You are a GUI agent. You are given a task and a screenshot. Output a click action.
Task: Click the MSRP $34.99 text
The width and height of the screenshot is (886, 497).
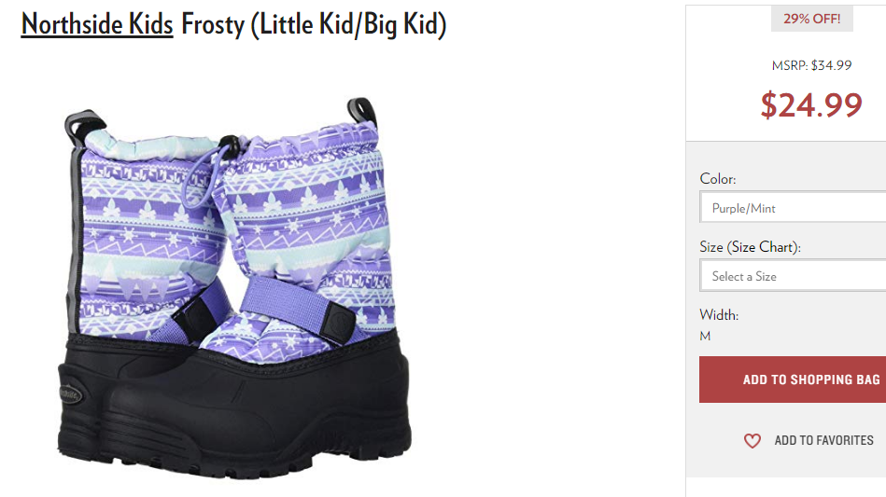811,65
